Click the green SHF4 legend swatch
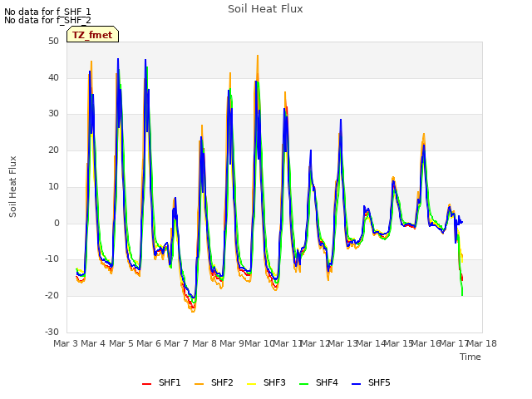532x399 pixels. (304, 384)
